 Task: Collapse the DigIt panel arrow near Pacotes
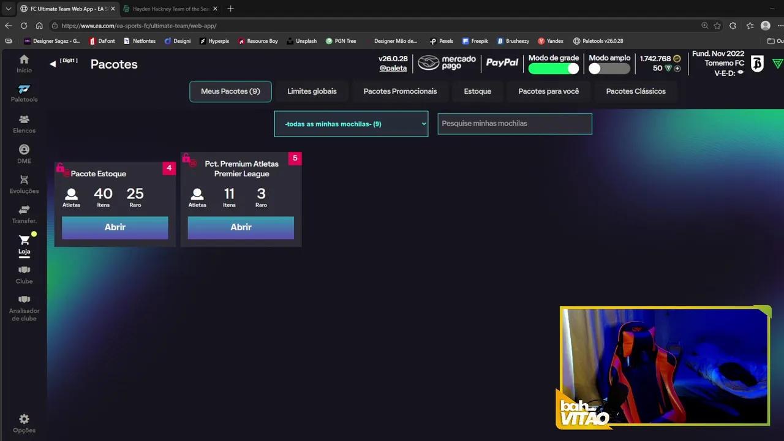click(53, 62)
